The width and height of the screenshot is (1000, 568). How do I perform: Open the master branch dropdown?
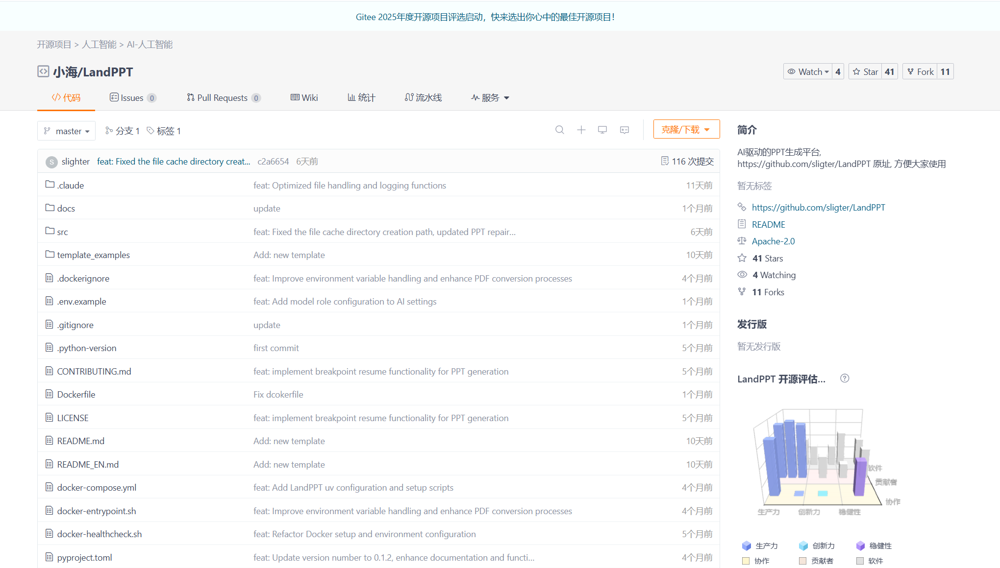66,131
